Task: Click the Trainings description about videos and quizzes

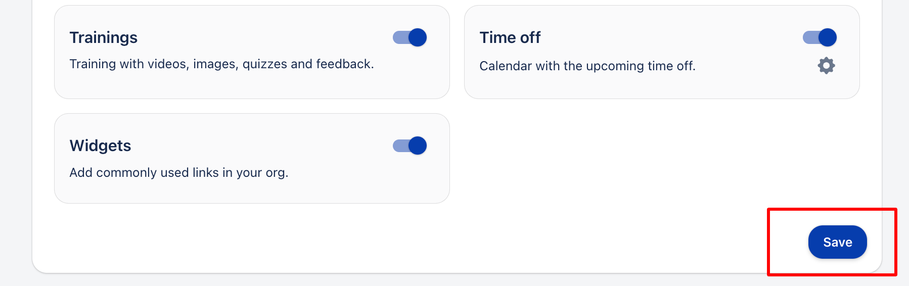Action: pos(221,64)
